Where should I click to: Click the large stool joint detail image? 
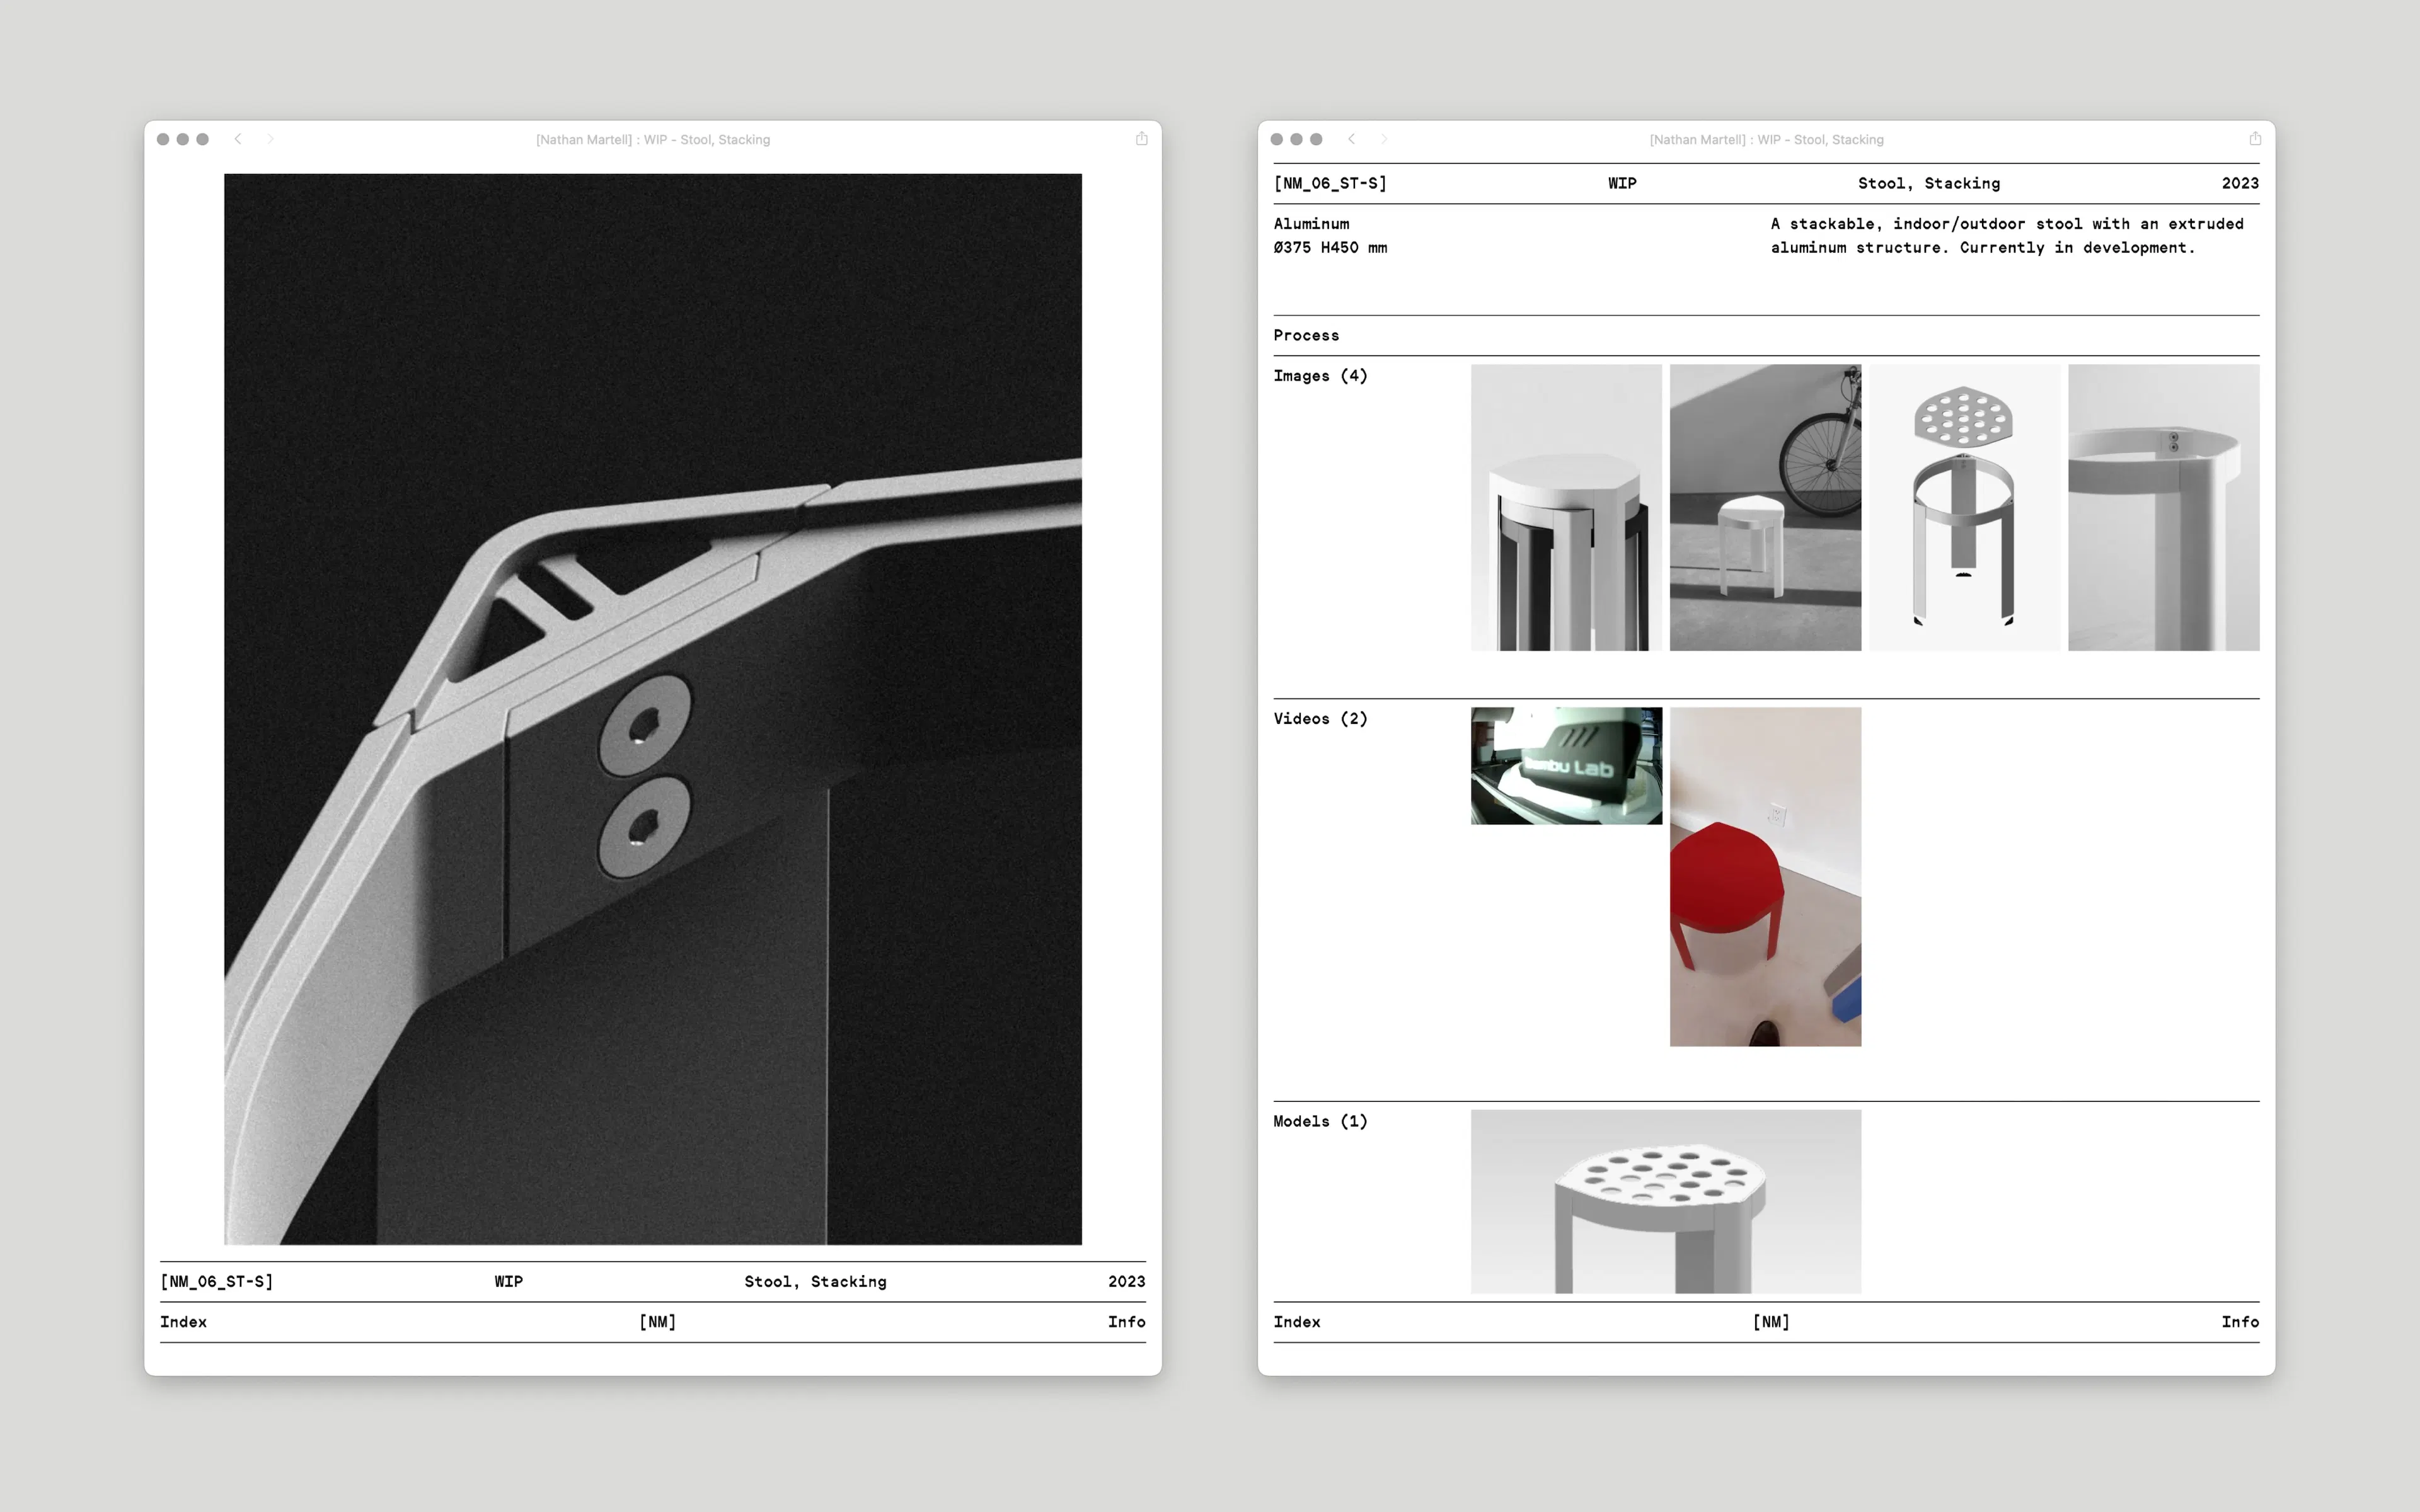(652, 708)
